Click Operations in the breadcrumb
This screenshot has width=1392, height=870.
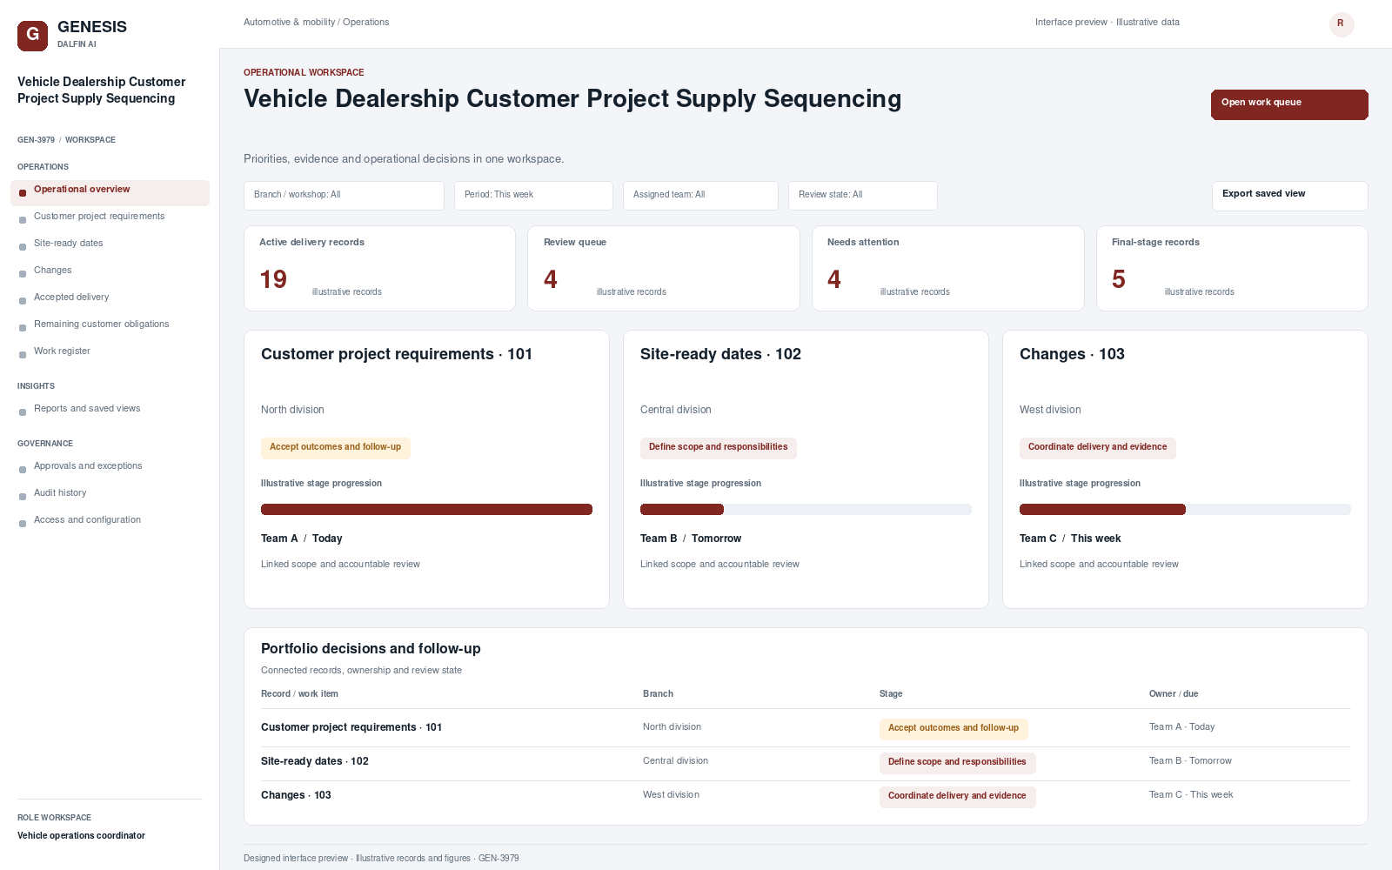coord(366,23)
